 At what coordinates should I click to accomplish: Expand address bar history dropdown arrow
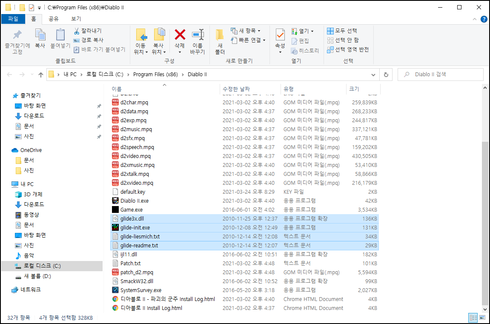pos(373,75)
